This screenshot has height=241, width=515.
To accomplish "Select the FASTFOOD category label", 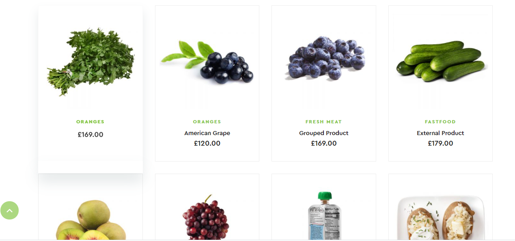I will [440, 122].
